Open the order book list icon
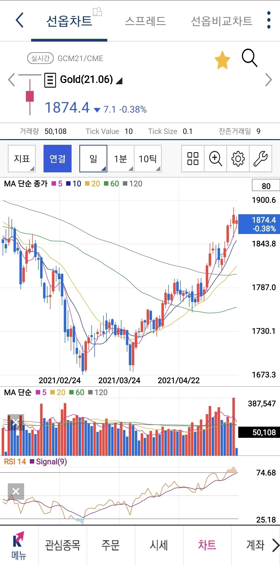This screenshot has height=566, width=280. [x=50, y=80]
